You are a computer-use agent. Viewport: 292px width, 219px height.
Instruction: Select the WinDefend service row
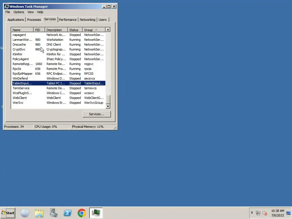[59, 78]
